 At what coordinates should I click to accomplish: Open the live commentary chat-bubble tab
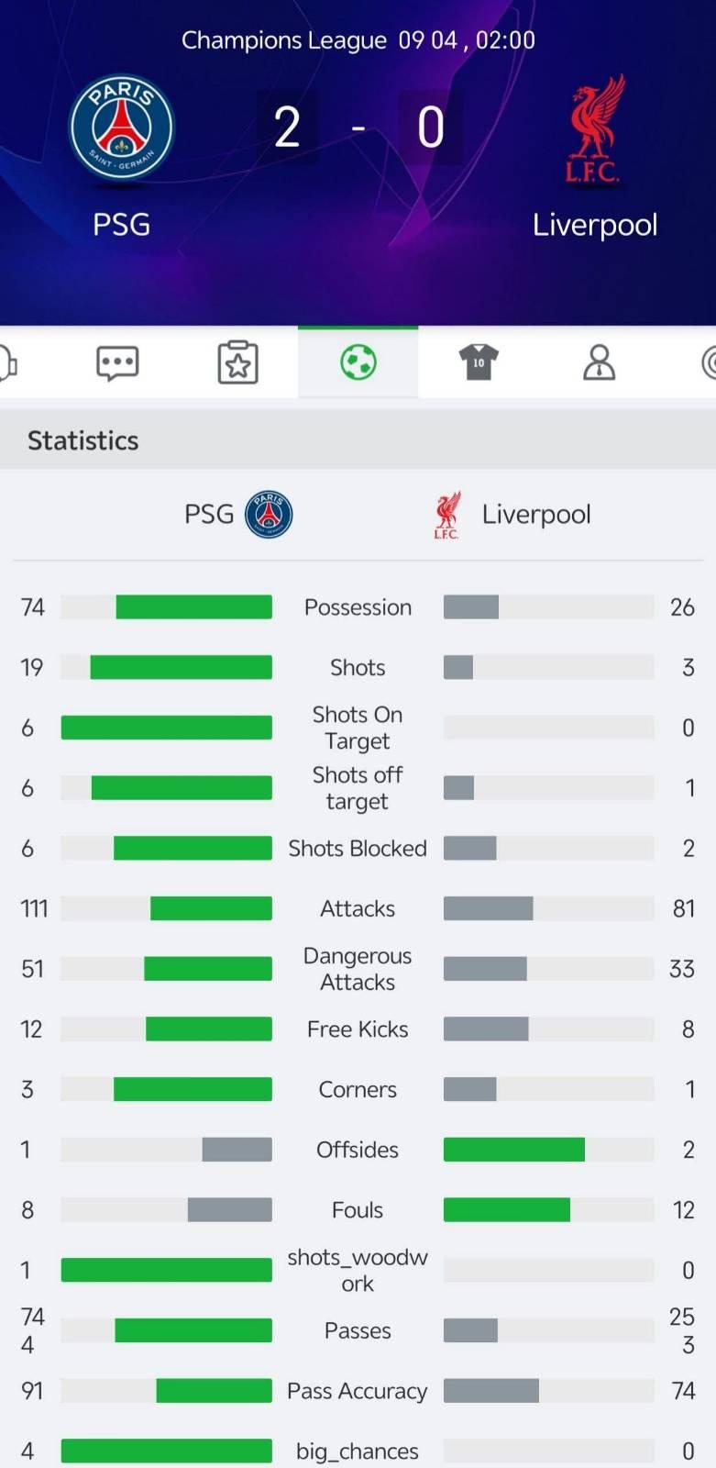point(117,363)
